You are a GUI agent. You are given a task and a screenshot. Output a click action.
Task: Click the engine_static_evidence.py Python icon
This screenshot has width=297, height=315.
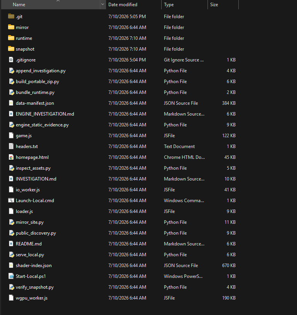click(x=11, y=125)
